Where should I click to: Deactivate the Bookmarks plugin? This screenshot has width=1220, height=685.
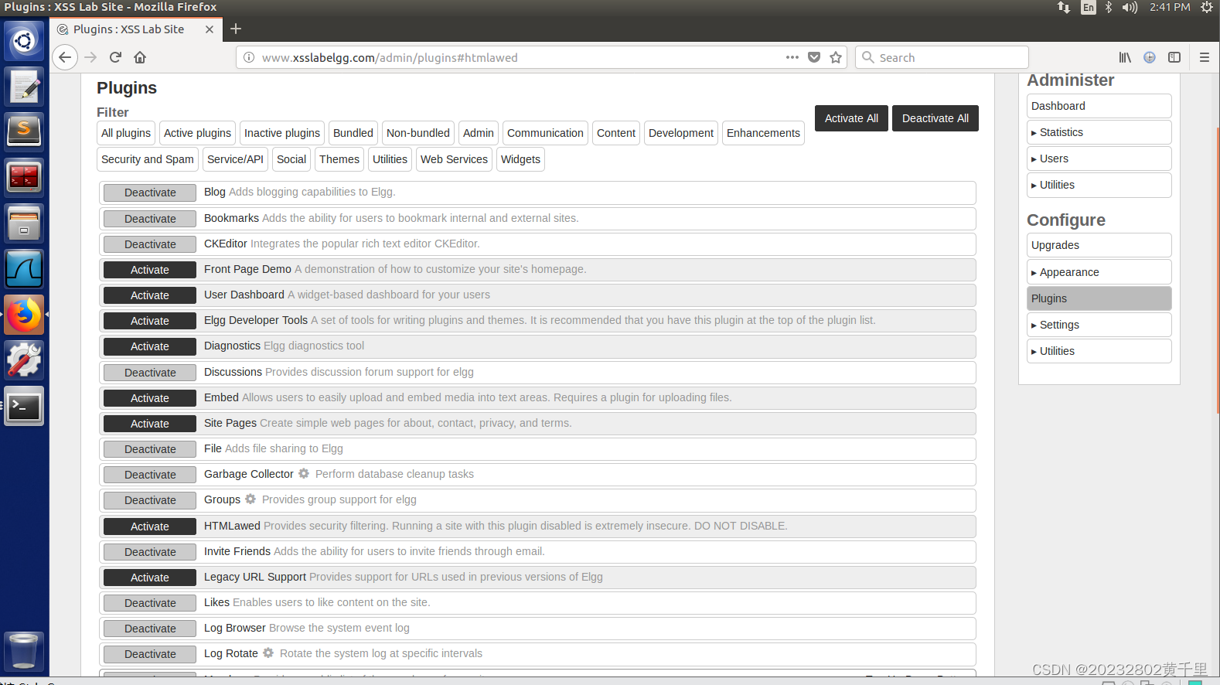pos(150,219)
